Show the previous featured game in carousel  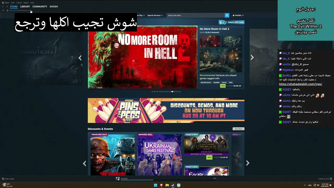click(80, 58)
